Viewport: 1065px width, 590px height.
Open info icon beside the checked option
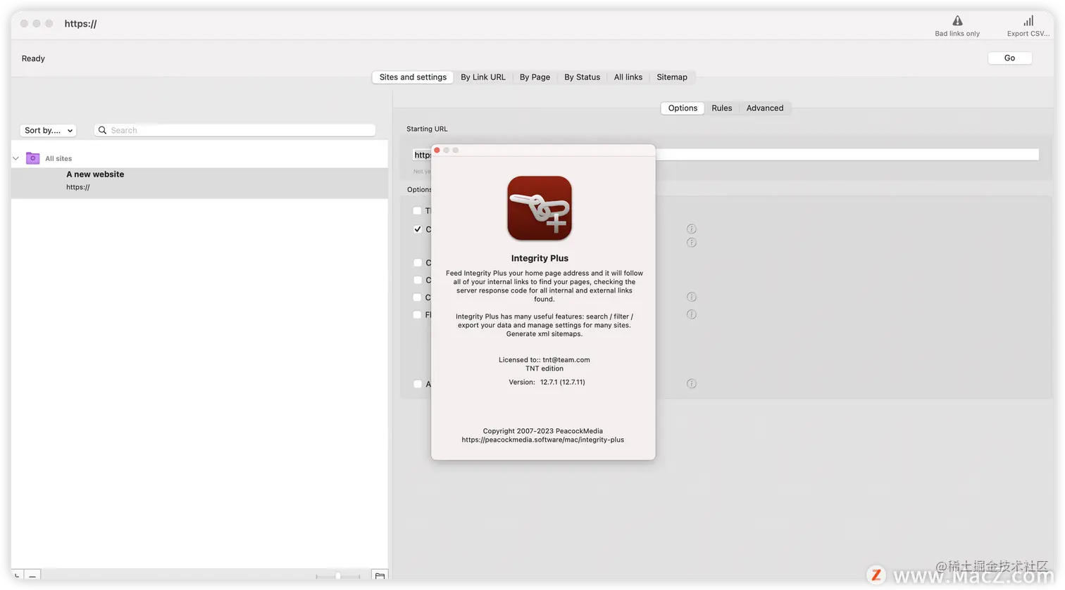pos(692,229)
